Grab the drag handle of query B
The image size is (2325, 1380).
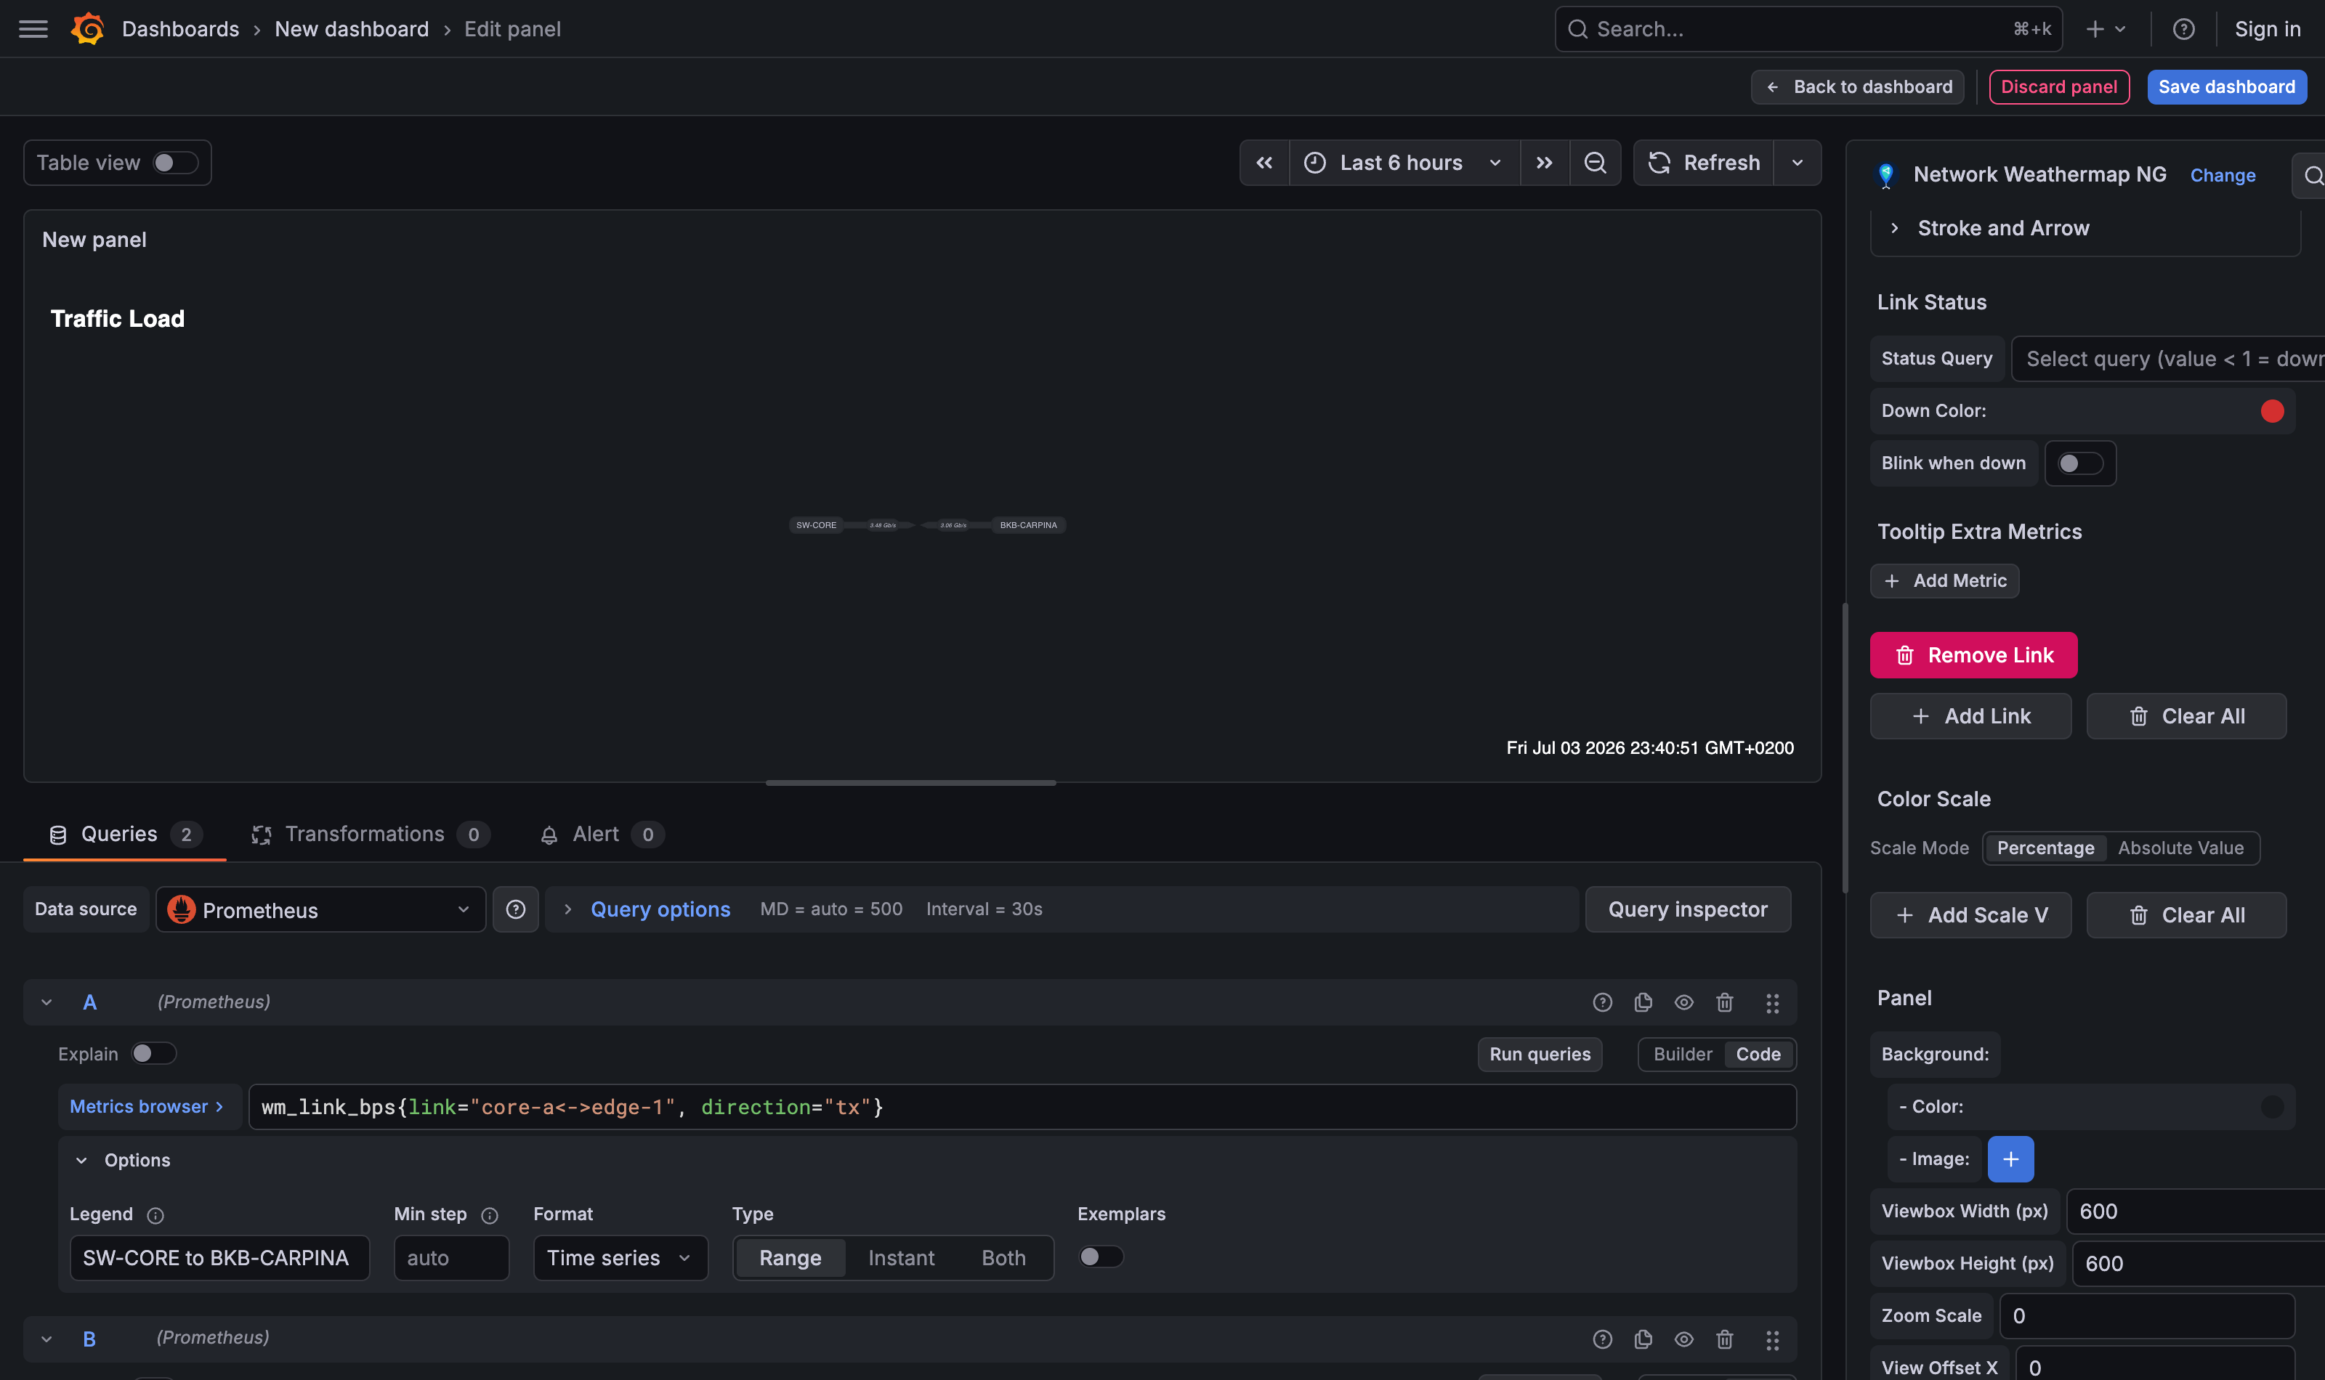(1771, 1339)
